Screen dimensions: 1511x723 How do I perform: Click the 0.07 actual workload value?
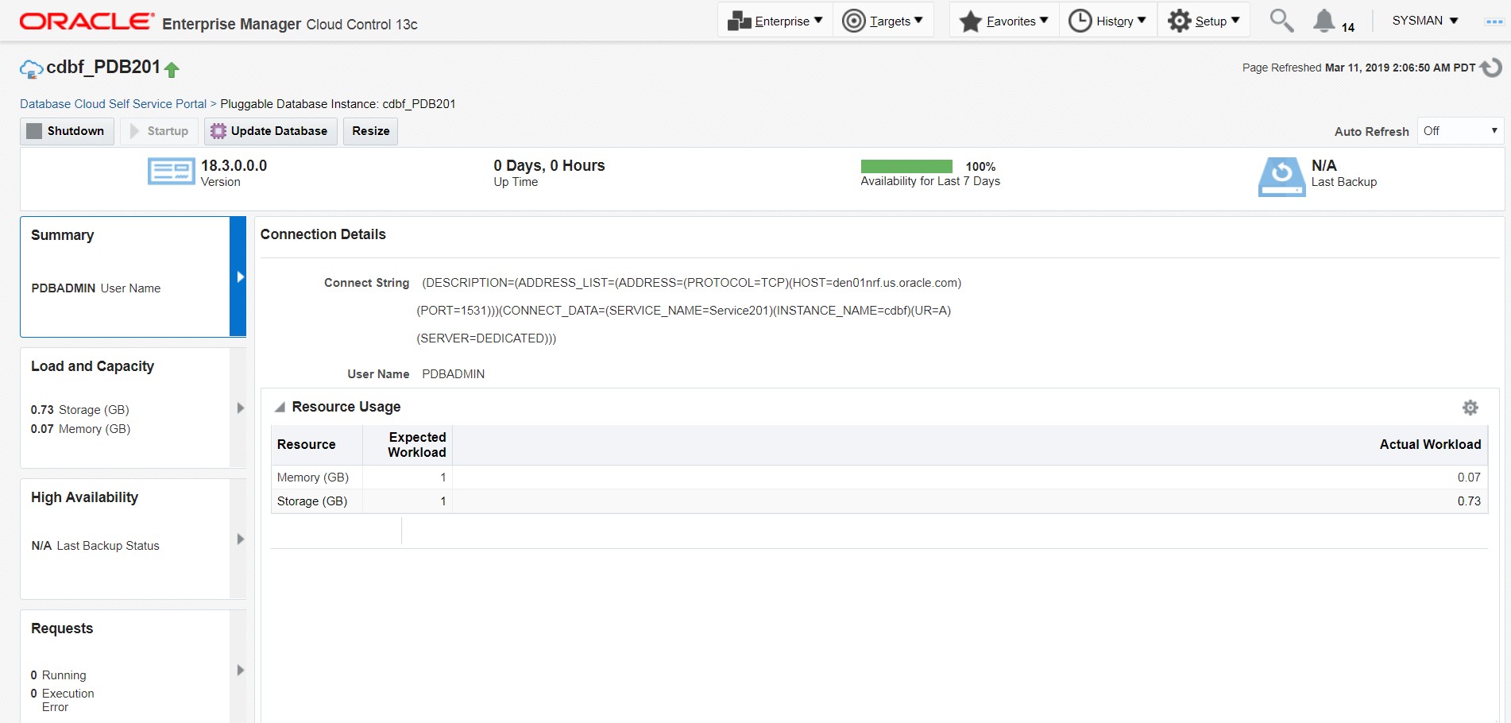pyautogui.click(x=1469, y=477)
